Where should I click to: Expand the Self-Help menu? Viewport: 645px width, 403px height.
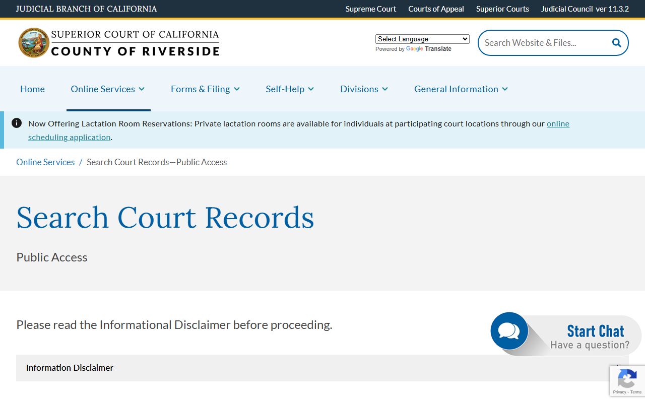[x=290, y=89]
